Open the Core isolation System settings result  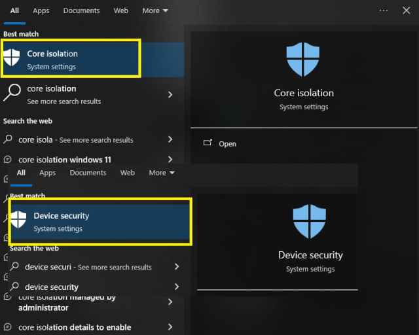pos(72,59)
